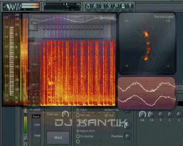Click the 500 frequency label on spectrum scale
This screenshot has width=183, height=146.
coord(17,67)
